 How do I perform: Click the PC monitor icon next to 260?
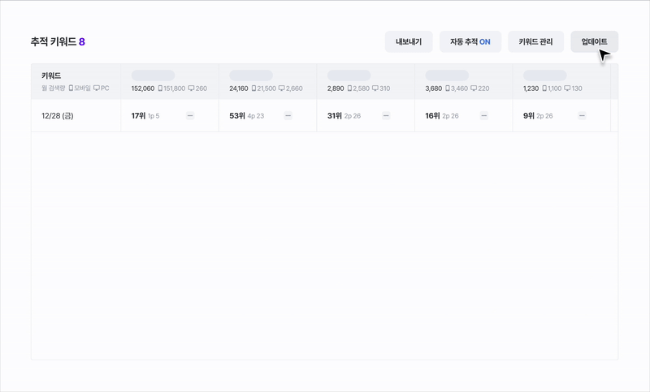(x=191, y=88)
